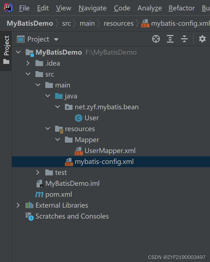Open the Edit menu

coord(43,8)
